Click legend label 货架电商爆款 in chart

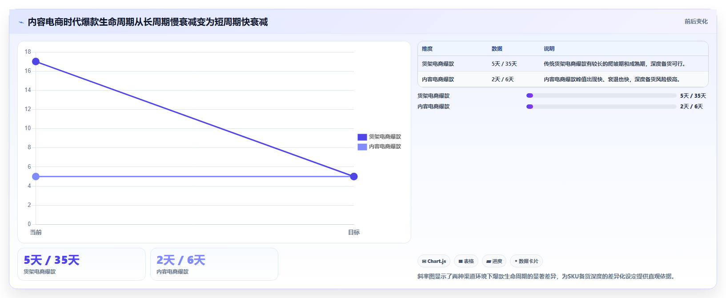click(385, 137)
